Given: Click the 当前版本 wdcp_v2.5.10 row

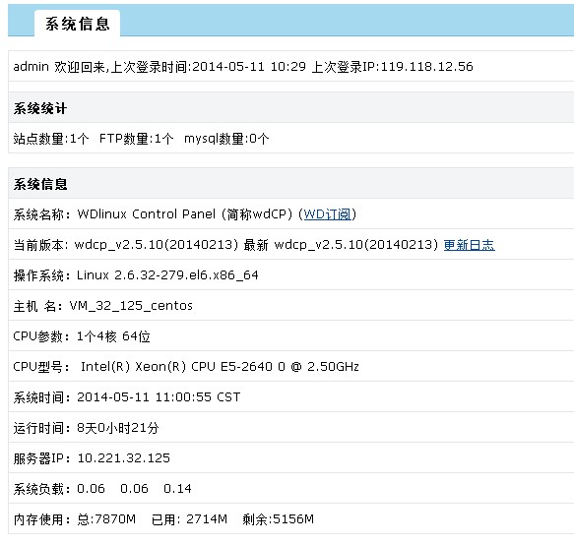Looking at the screenshot, I should pyautogui.click(x=291, y=245).
